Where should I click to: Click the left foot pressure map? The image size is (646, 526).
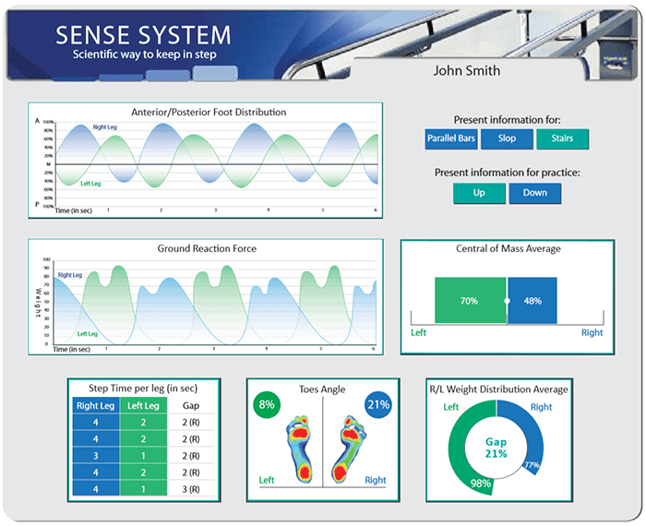tap(303, 448)
